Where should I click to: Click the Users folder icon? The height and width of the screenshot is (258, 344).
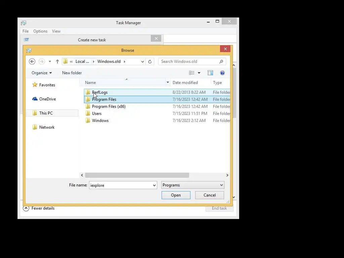coord(88,114)
